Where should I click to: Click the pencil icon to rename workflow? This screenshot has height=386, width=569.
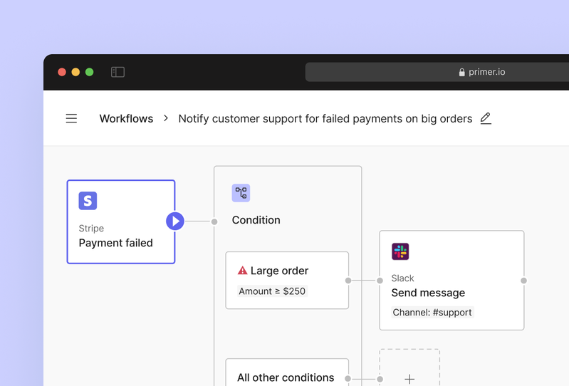(486, 118)
